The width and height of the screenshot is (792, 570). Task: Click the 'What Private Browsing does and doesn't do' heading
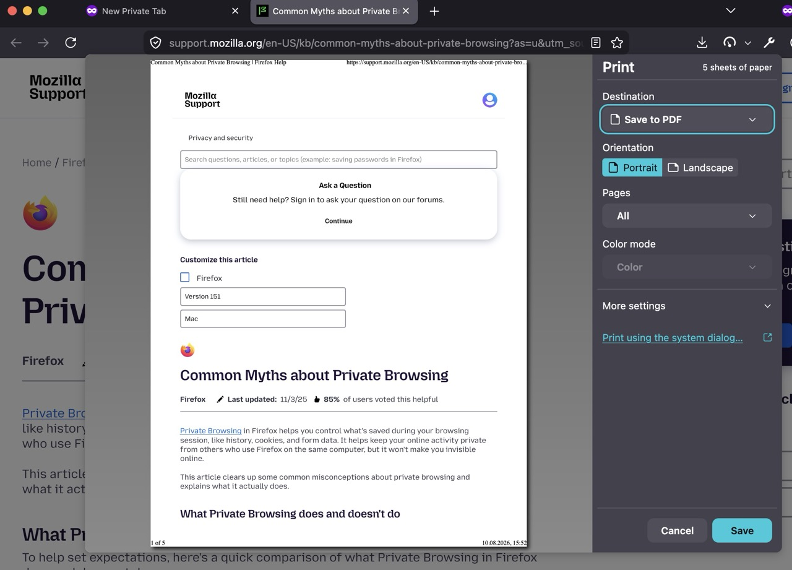(x=290, y=514)
